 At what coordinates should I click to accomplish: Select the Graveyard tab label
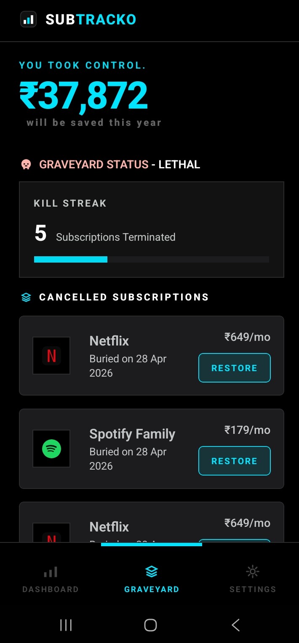[151, 589]
